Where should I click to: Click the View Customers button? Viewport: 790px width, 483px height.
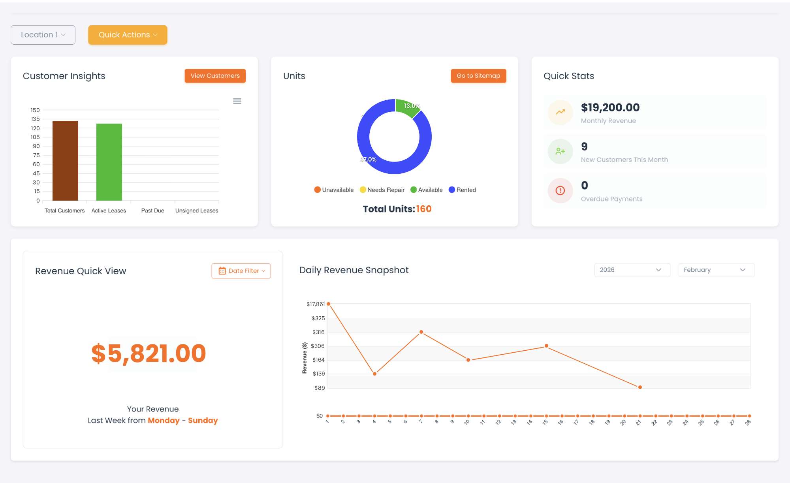click(x=214, y=75)
